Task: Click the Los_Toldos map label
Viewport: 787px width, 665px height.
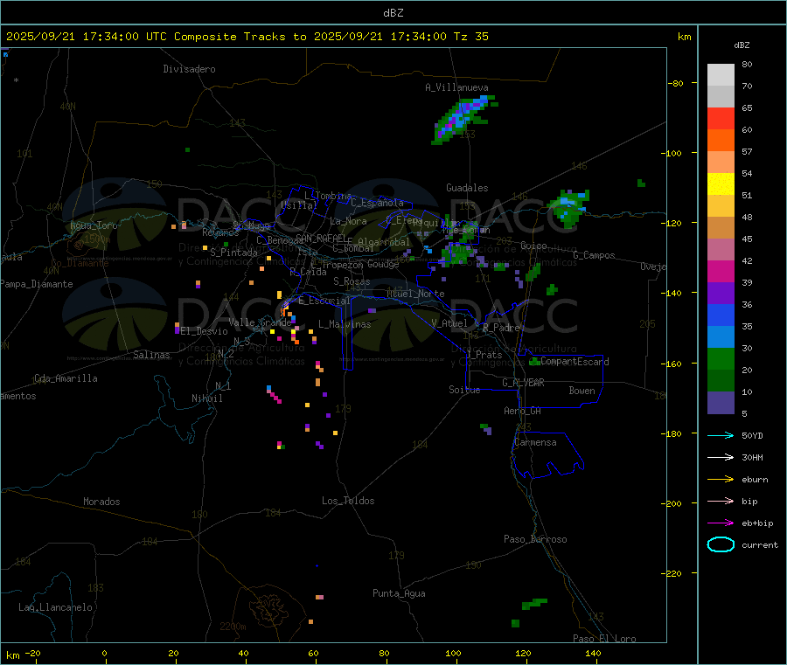Action: [x=348, y=501]
